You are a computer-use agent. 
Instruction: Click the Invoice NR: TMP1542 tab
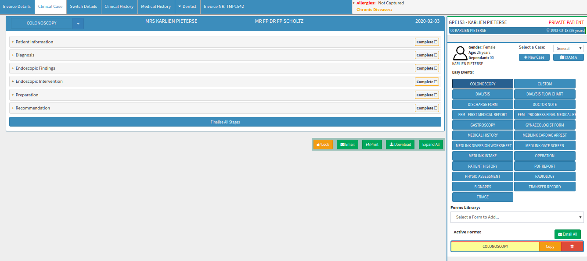coord(224,7)
